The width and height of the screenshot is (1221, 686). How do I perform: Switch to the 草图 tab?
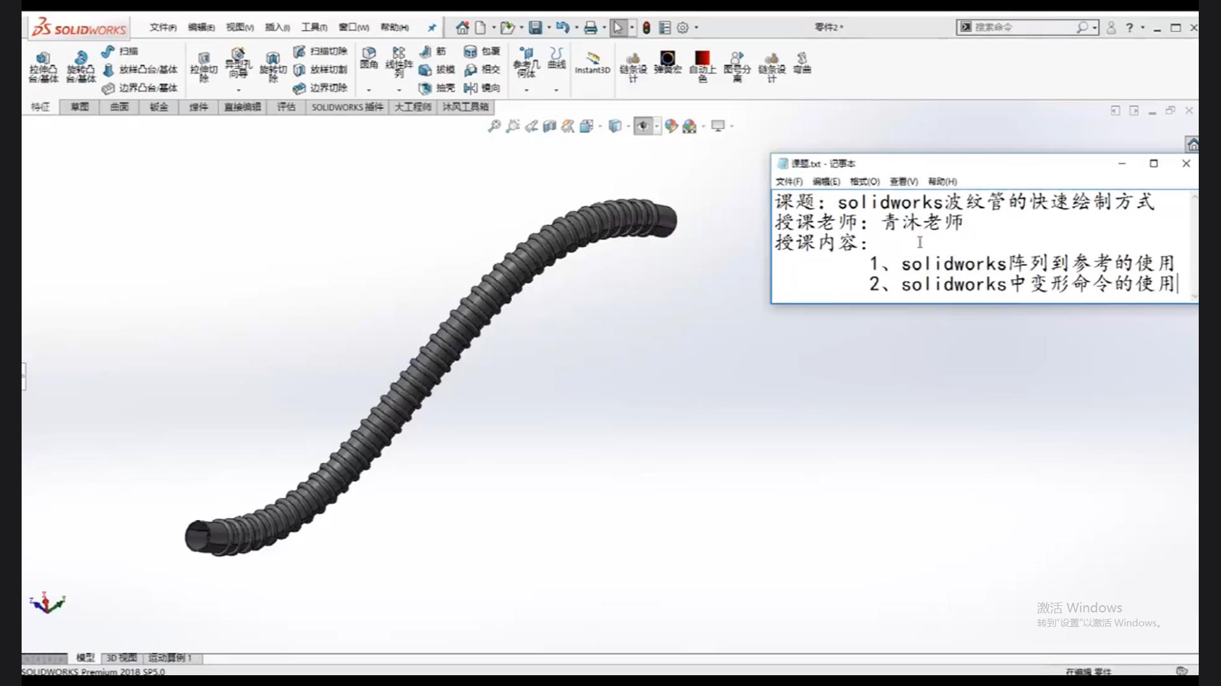pyautogui.click(x=79, y=107)
